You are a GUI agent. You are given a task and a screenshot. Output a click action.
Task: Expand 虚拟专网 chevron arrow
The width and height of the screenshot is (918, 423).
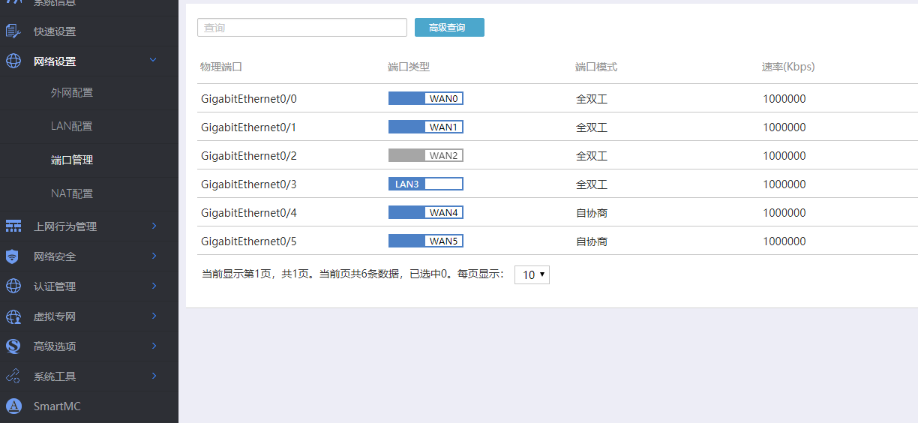[154, 316]
